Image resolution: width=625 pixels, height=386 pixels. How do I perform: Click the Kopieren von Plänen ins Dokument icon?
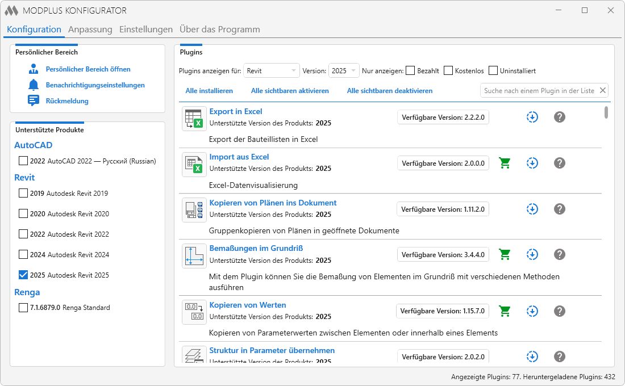click(194, 211)
